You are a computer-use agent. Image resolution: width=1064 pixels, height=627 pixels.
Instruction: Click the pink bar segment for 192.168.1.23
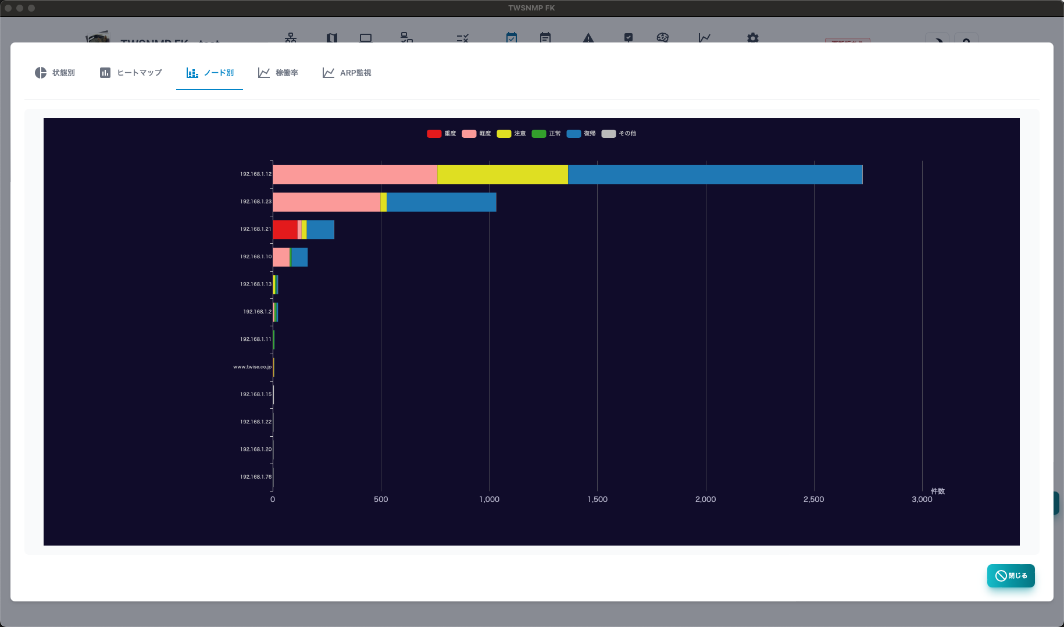click(326, 202)
